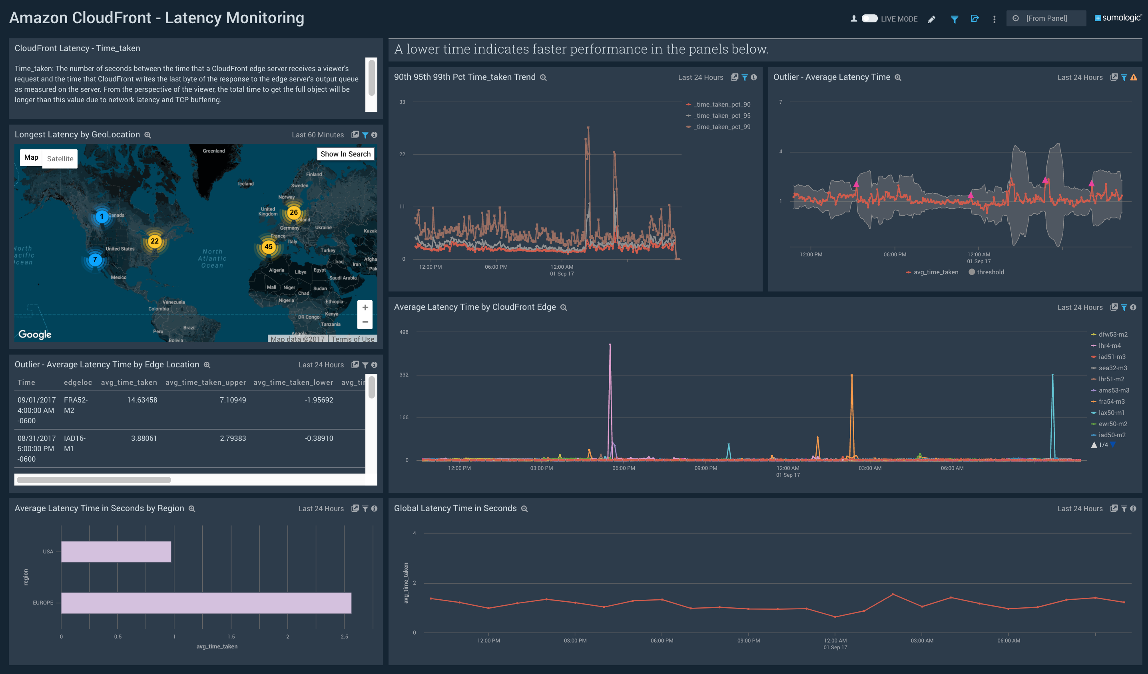
Task: Click the warning icon on Outlier Latency panel
Action: click(1134, 77)
